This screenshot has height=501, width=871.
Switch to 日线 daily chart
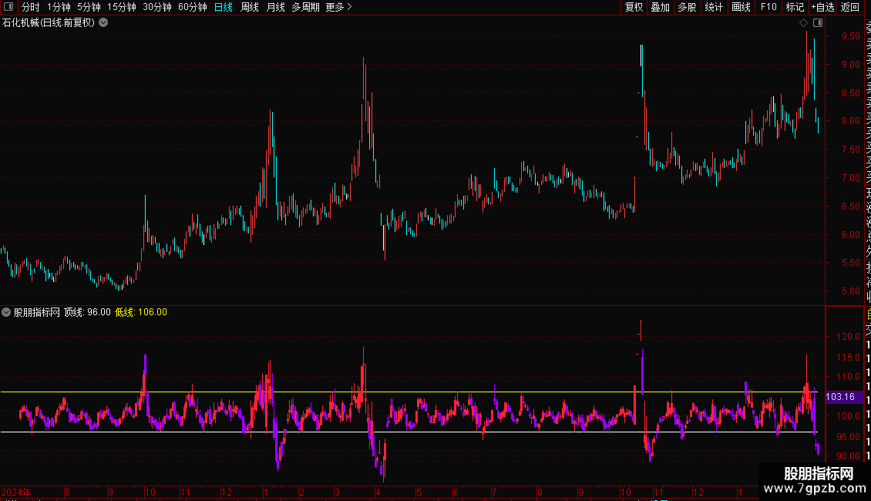224,7
